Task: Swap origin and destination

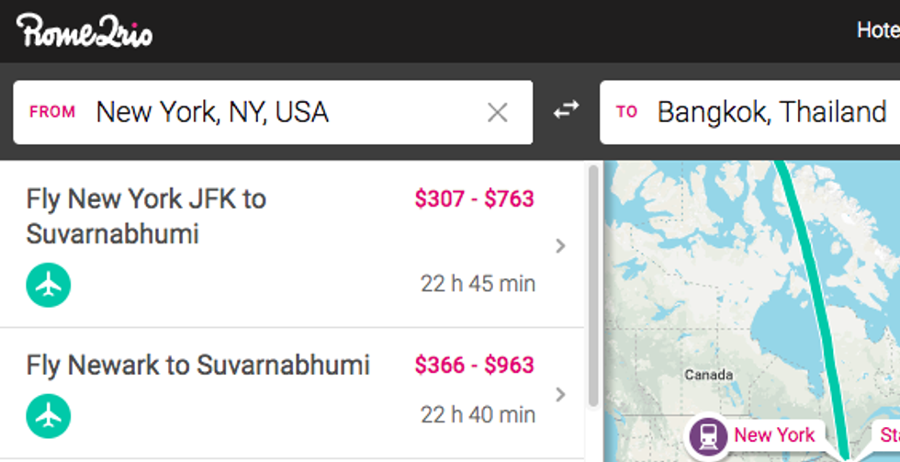Action: 566,111
